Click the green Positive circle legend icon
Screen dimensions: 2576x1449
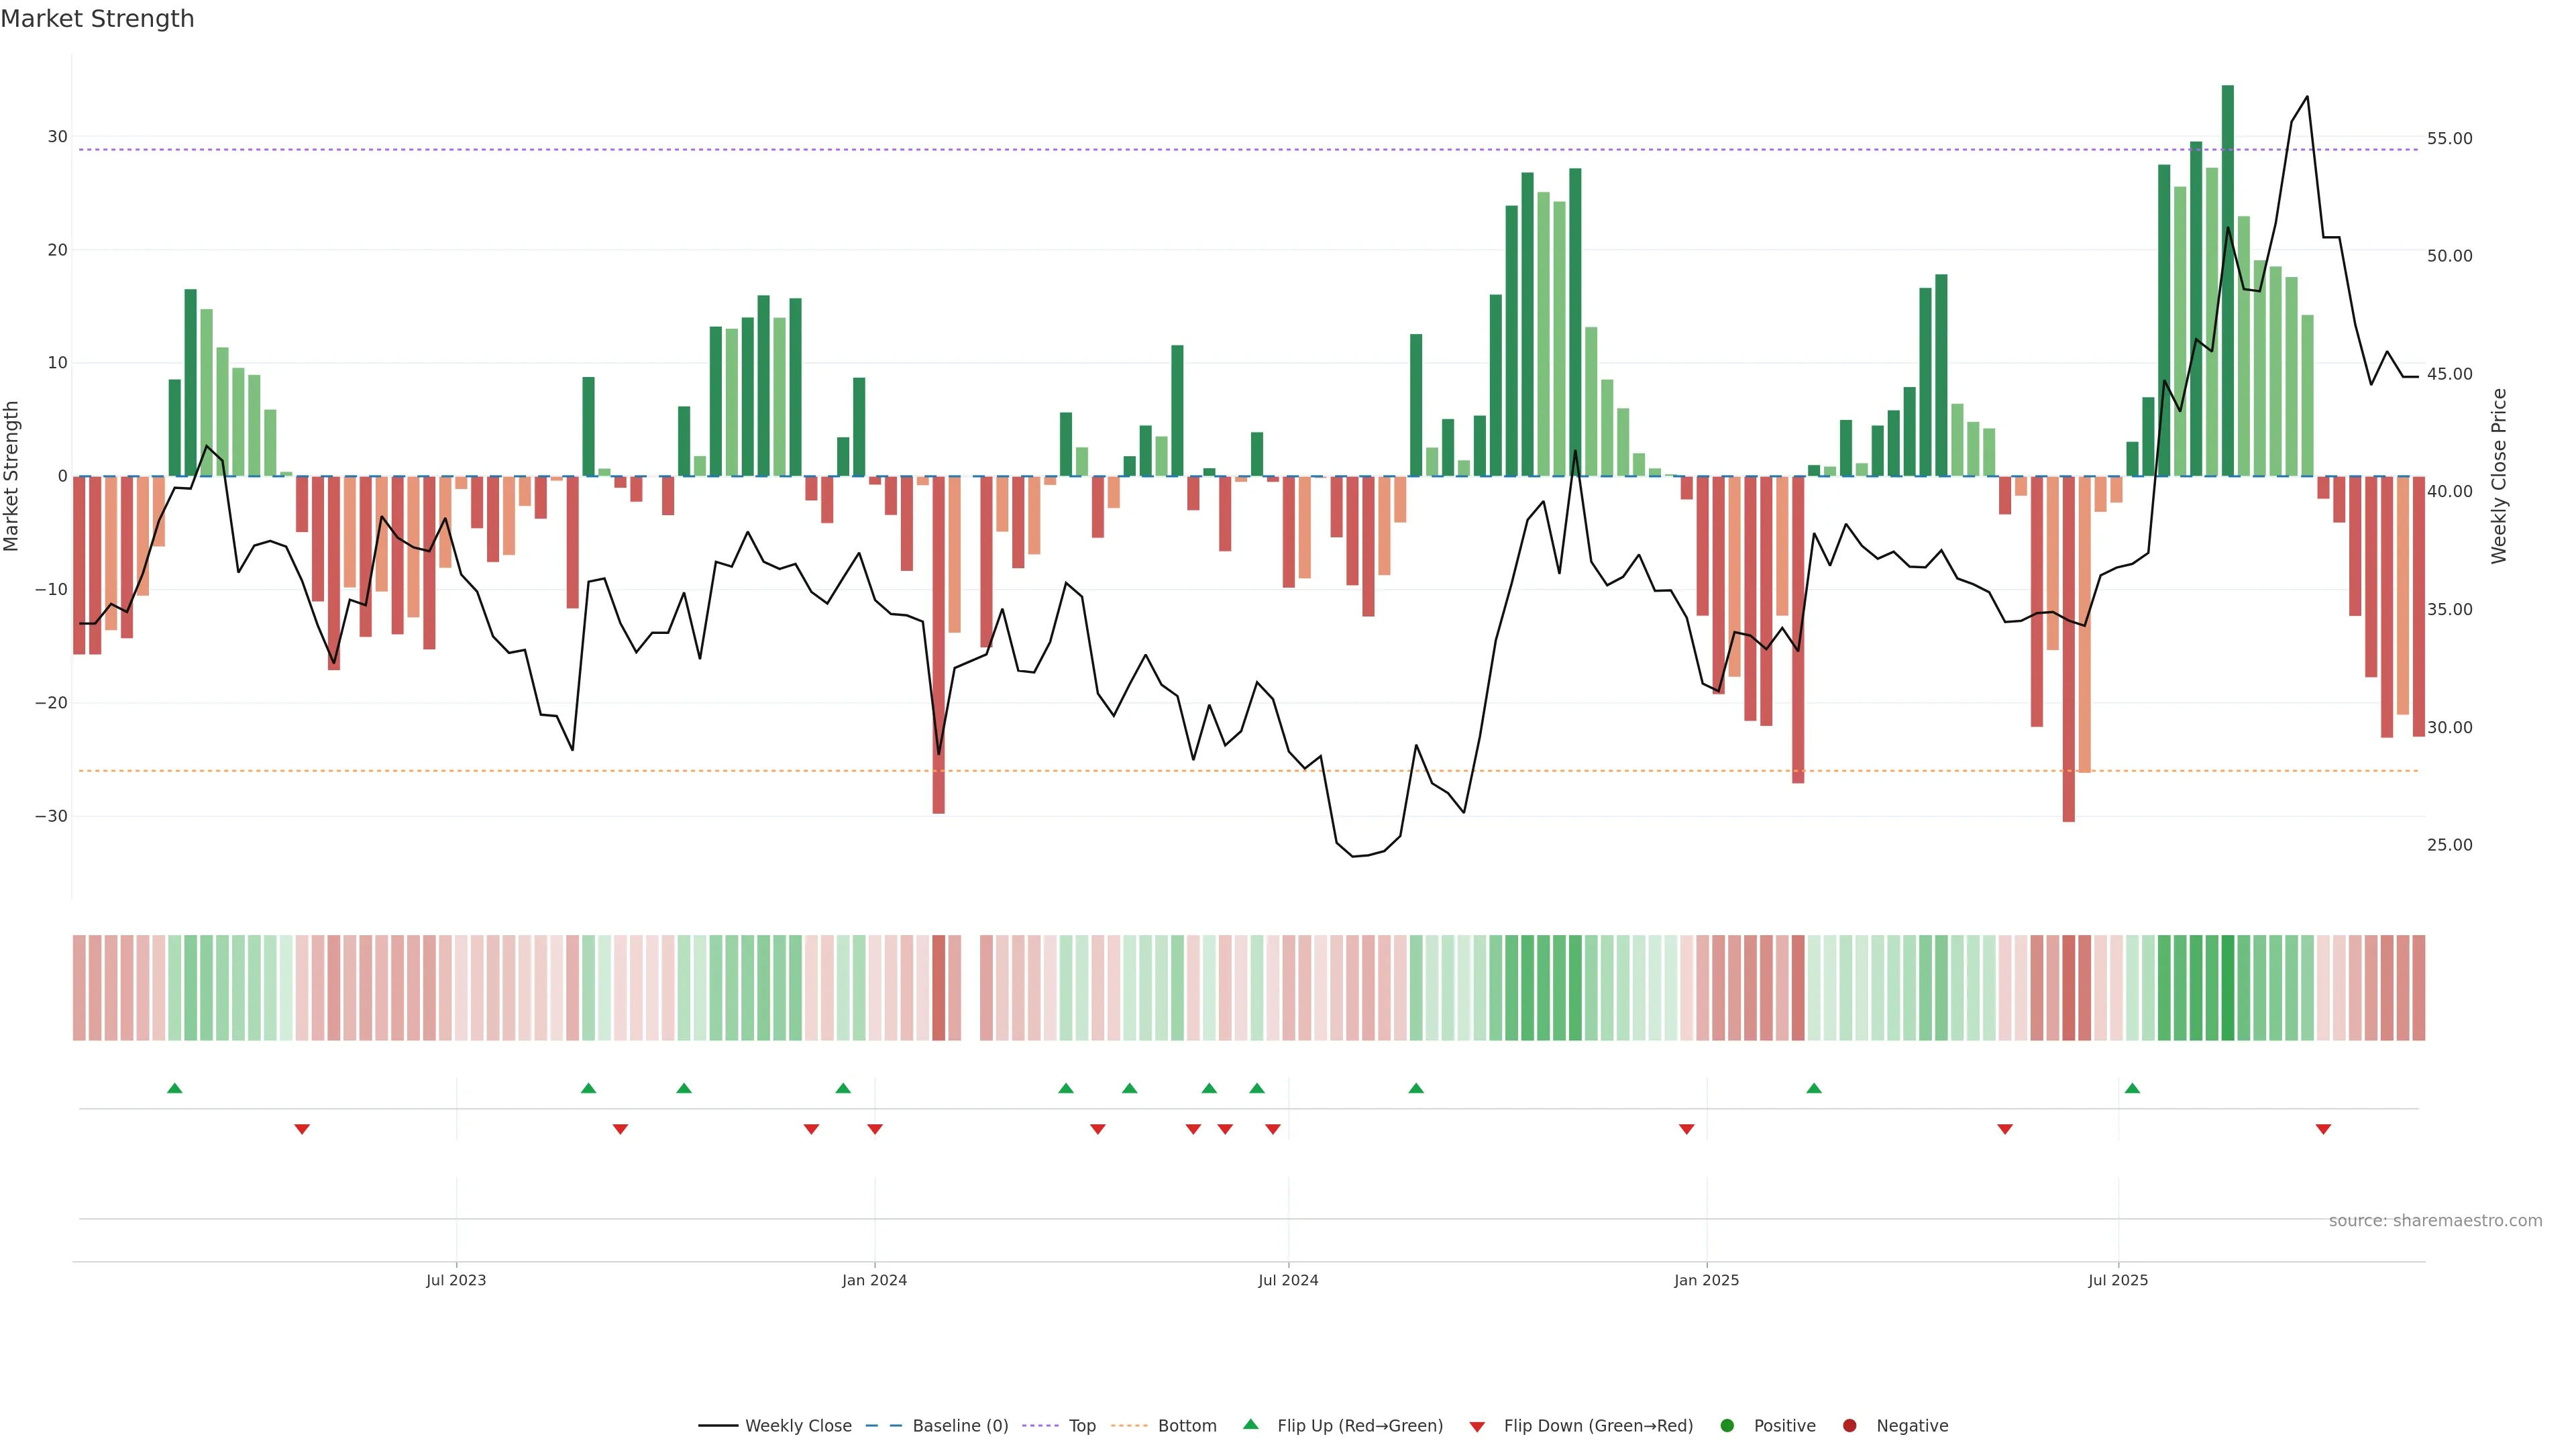click(x=1727, y=1425)
